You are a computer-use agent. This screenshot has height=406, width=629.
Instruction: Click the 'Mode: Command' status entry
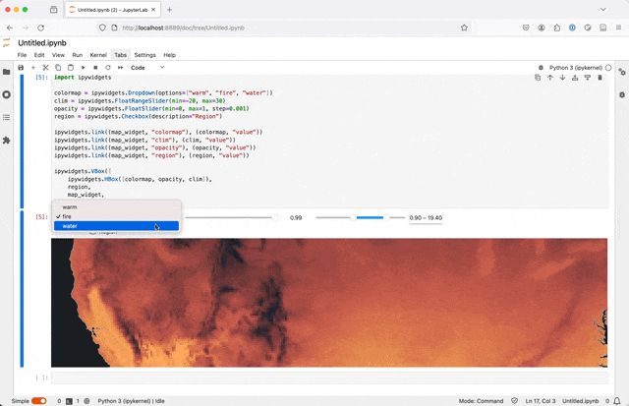click(481, 401)
